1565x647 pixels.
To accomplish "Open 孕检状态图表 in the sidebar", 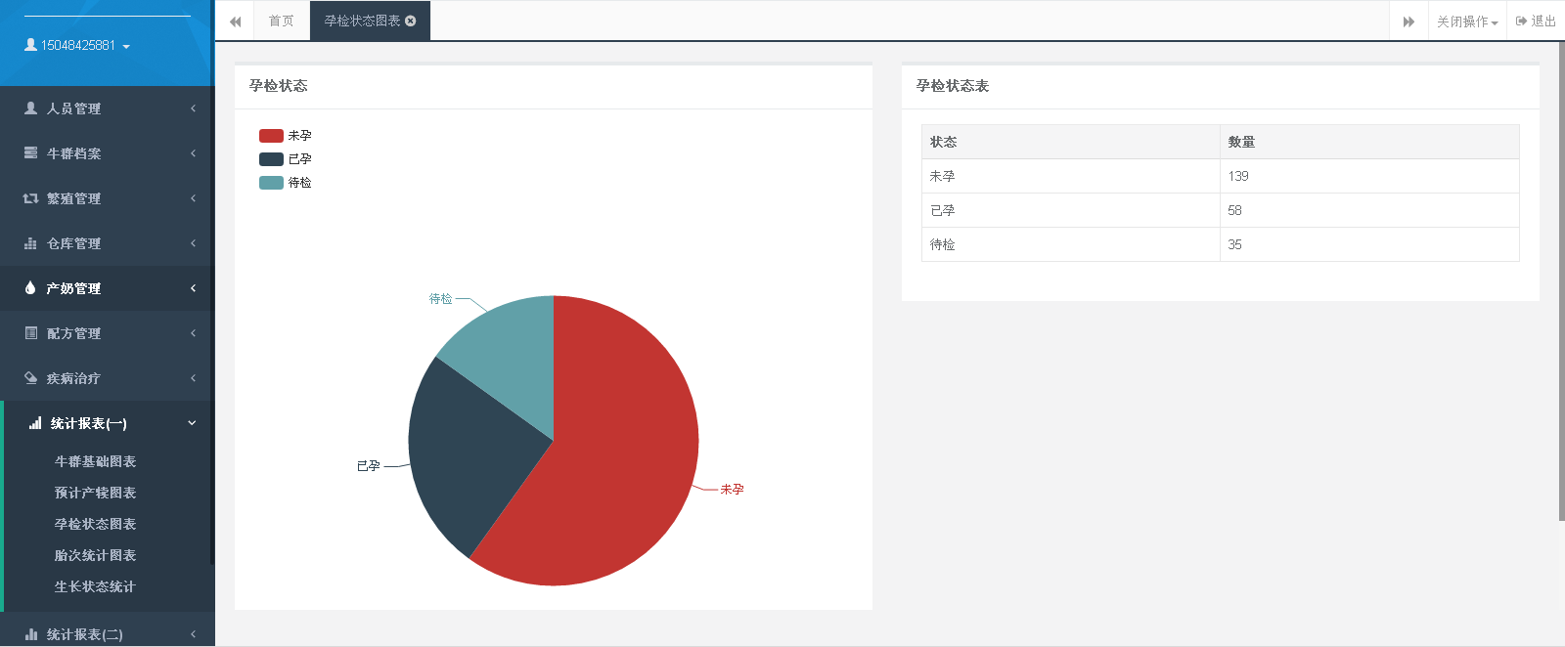I will [x=95, y=524].
